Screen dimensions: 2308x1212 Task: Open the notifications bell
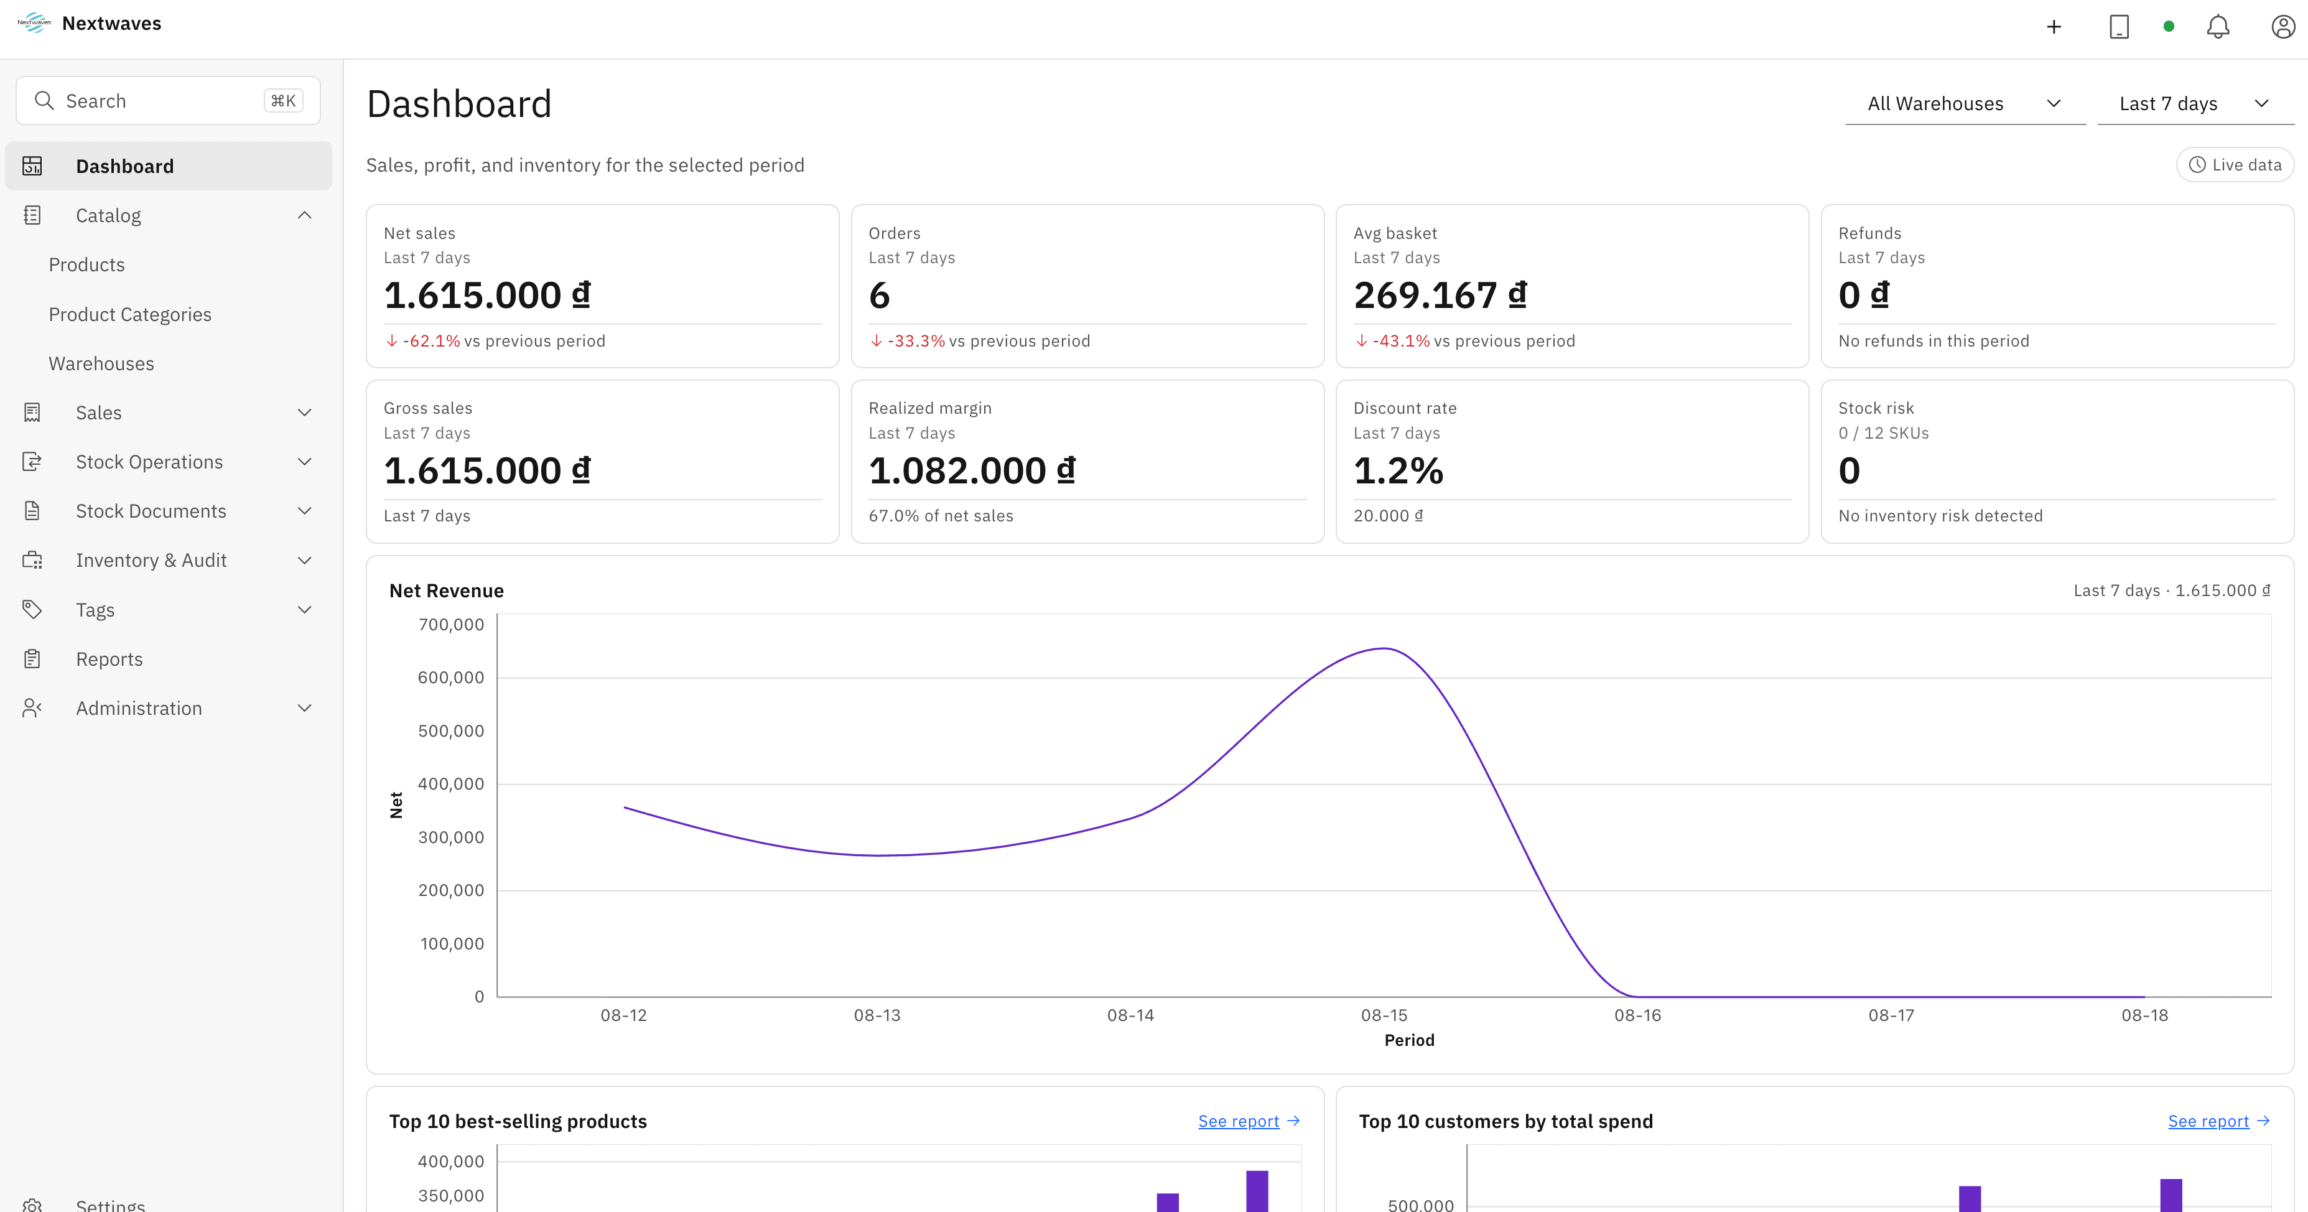coord(2218,27)
